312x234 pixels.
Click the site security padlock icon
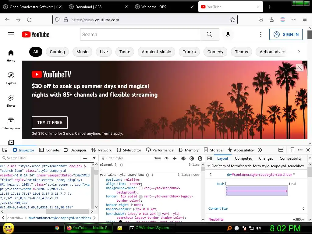pos(66,19)
